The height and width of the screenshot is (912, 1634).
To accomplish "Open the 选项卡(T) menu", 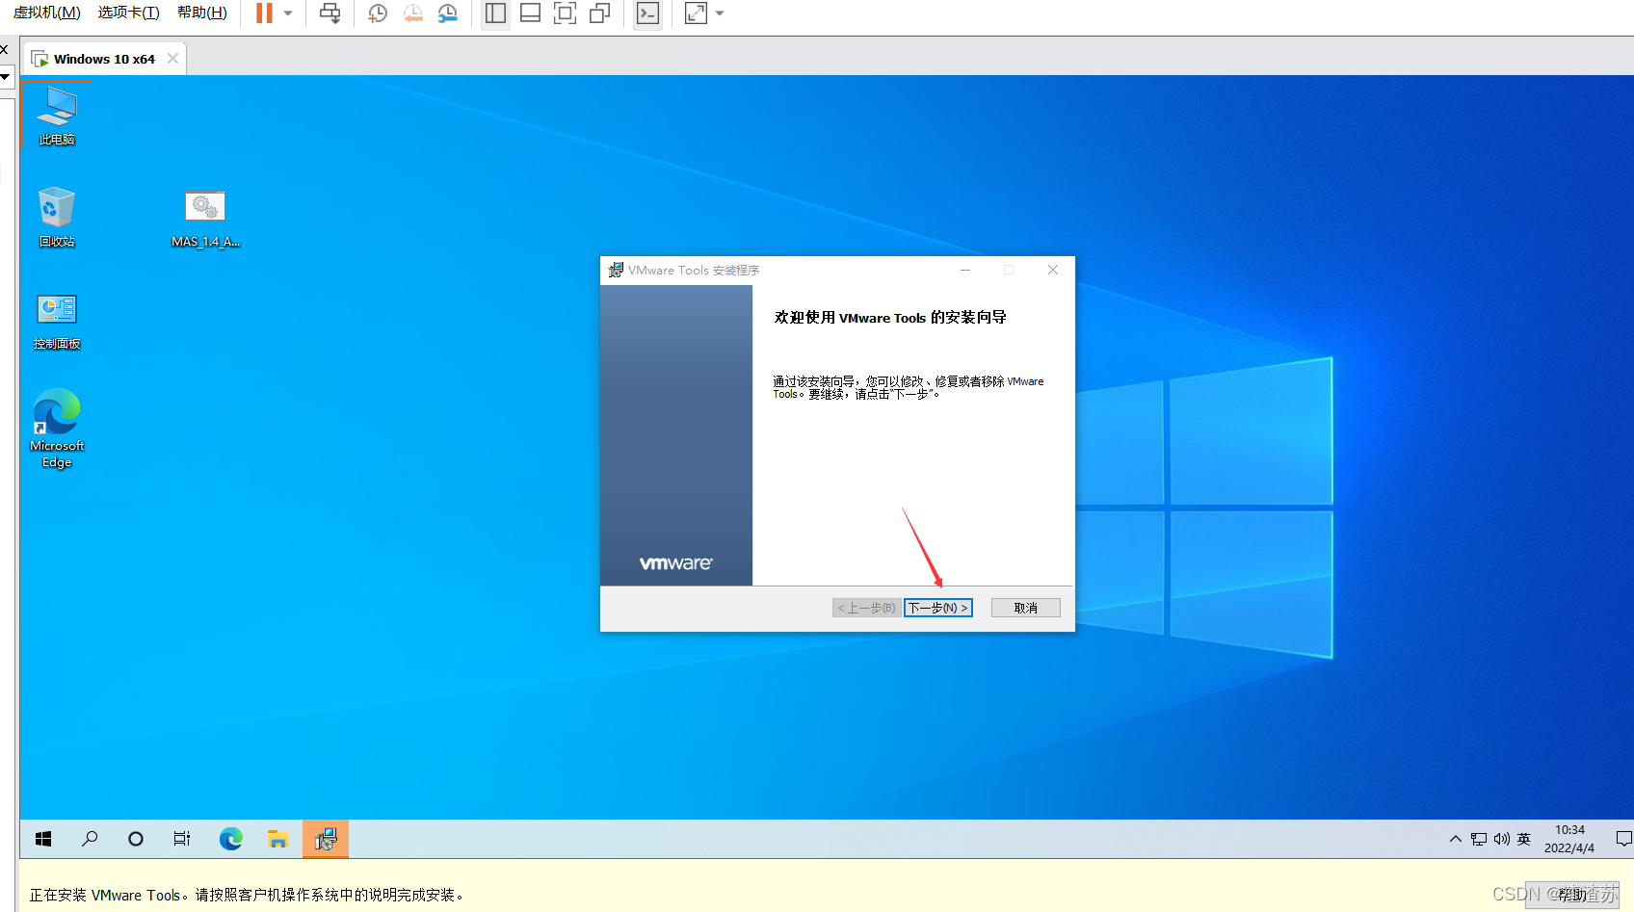I will 128,13.
